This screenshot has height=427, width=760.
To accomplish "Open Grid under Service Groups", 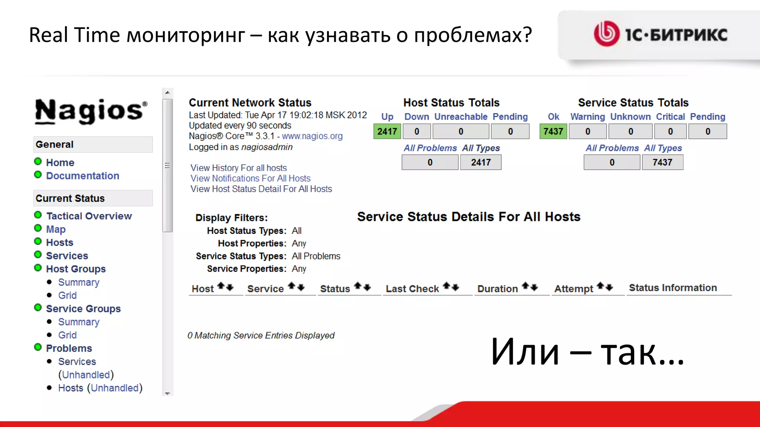I will coord(68,335).
